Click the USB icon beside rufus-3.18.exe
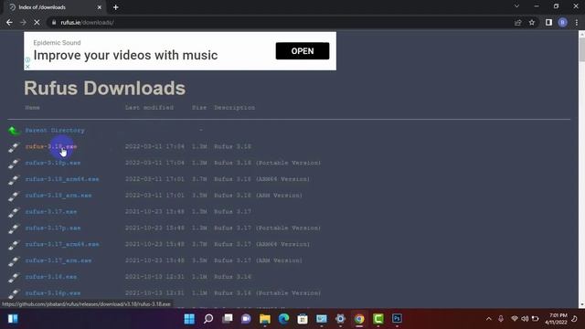 click(x=14, y=147)
